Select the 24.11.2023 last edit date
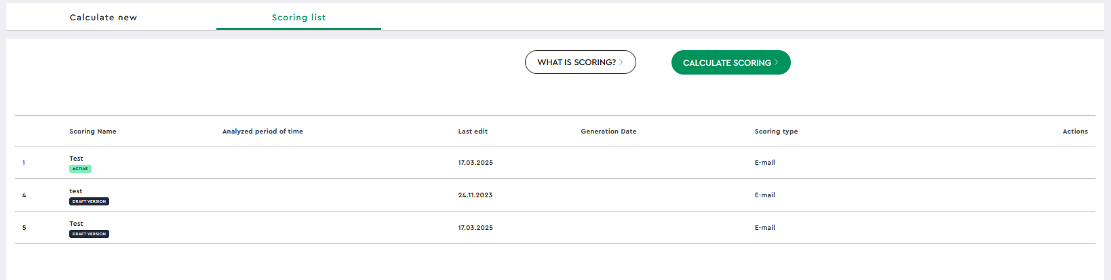 [475, 195]
